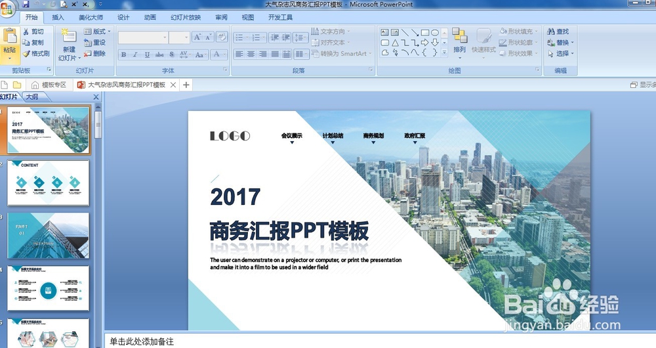Open the Replace (替换) dropdown
The width and height of the screenshot is (656, 348).
pyautogui.click(x=561, y=42)
